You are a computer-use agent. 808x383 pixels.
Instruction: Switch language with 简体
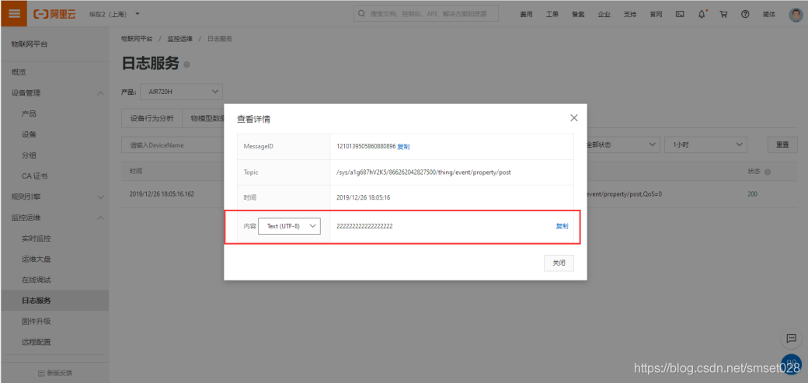769,15
